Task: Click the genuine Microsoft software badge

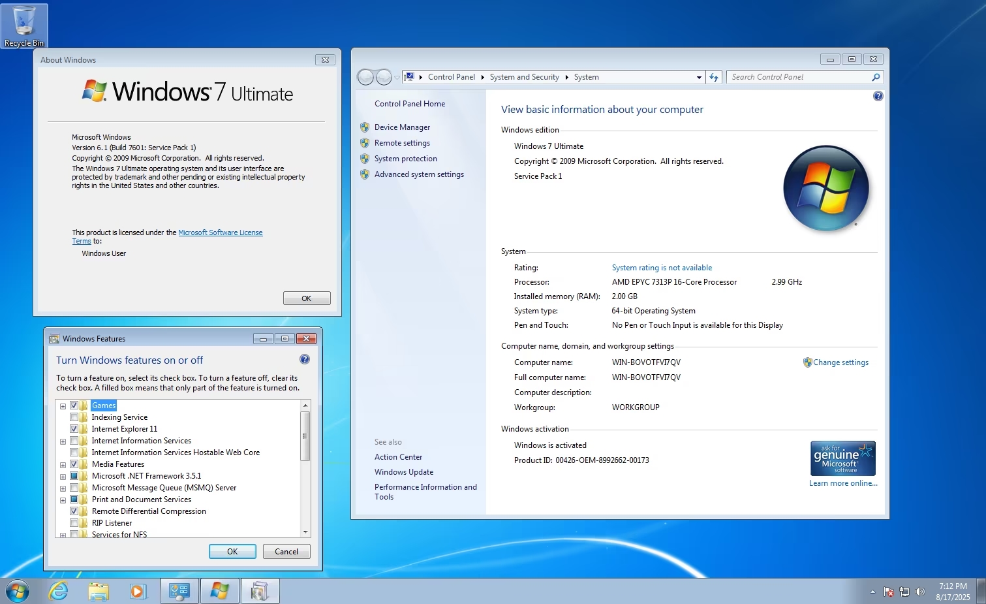Action: [x=843, y=458]
